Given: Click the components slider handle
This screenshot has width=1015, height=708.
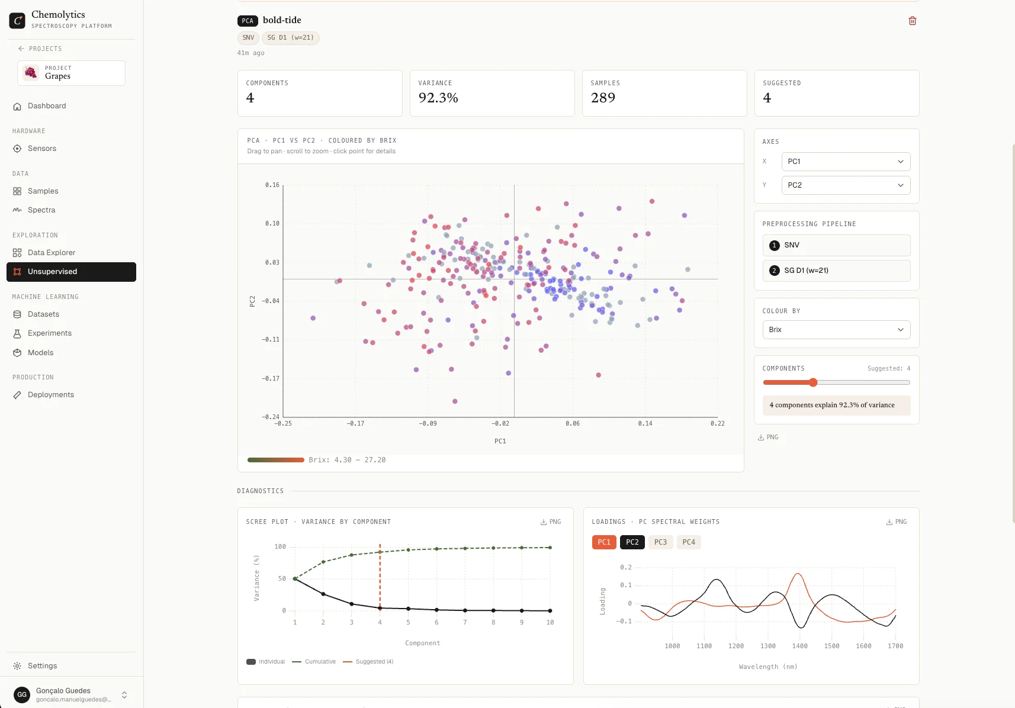Looking at the screenshot, I should [x=813, y=382].
